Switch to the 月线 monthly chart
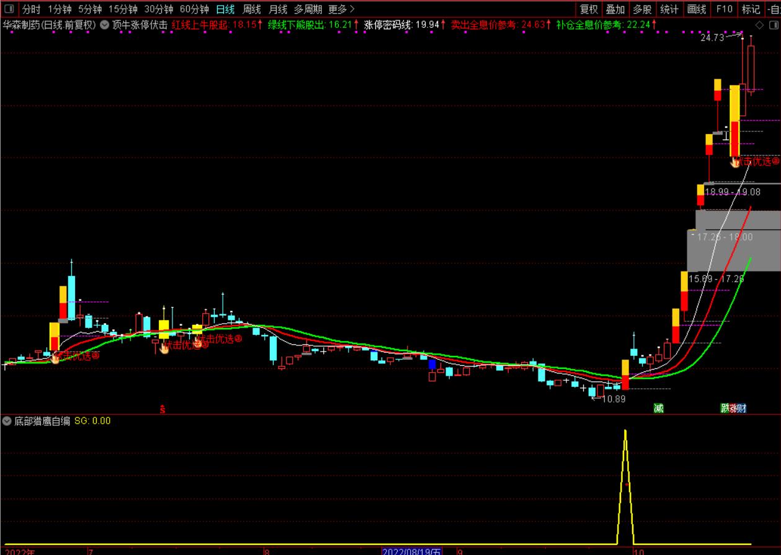The width and height of the screenshot is (781, 555). click(277, 9)
